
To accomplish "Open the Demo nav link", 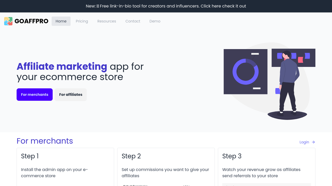I will click(155, 21).
